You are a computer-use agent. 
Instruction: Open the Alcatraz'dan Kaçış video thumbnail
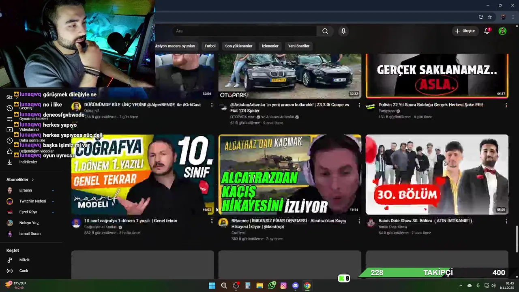(x=290, y=174)
